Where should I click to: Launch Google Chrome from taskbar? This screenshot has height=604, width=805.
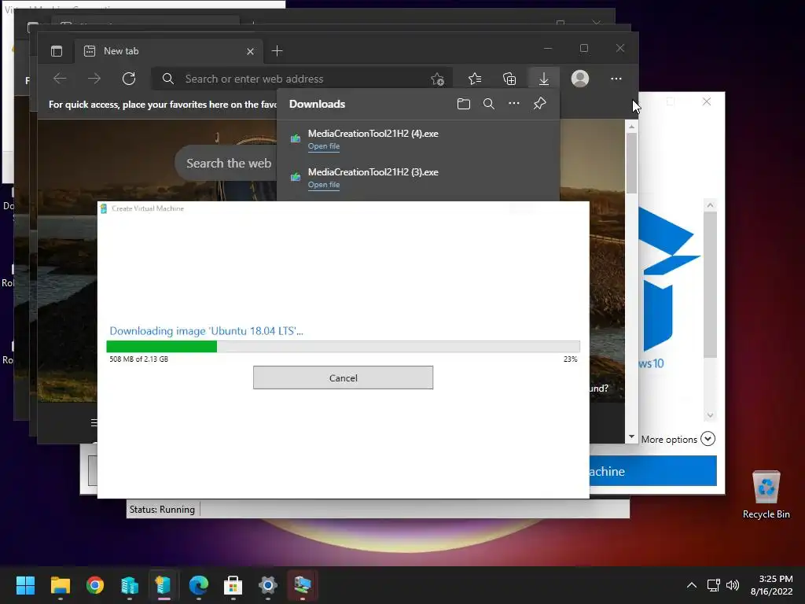95,585
